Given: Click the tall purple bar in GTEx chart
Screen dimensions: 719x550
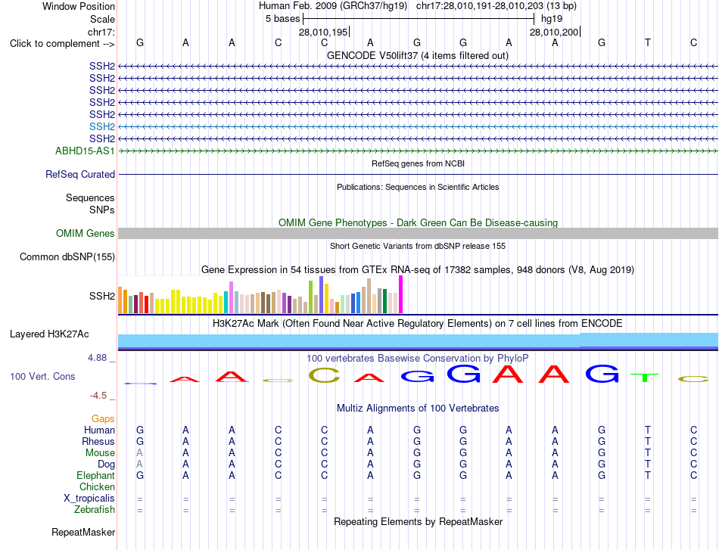Looking at the screenshot, I should [322, 295].
